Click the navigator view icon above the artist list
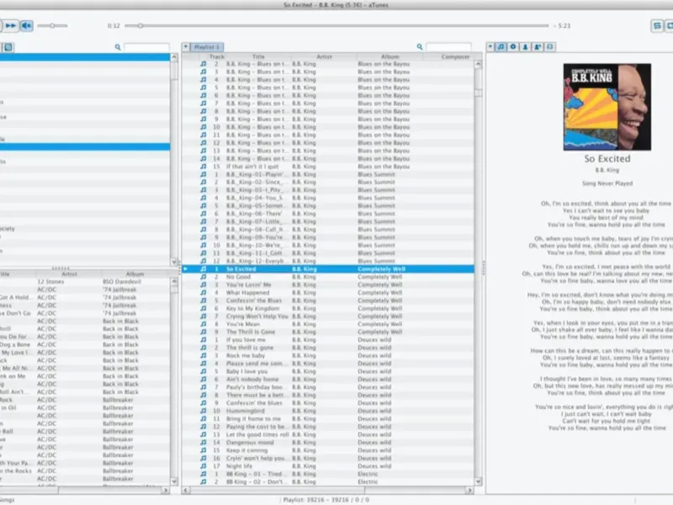 pos(8,47)
